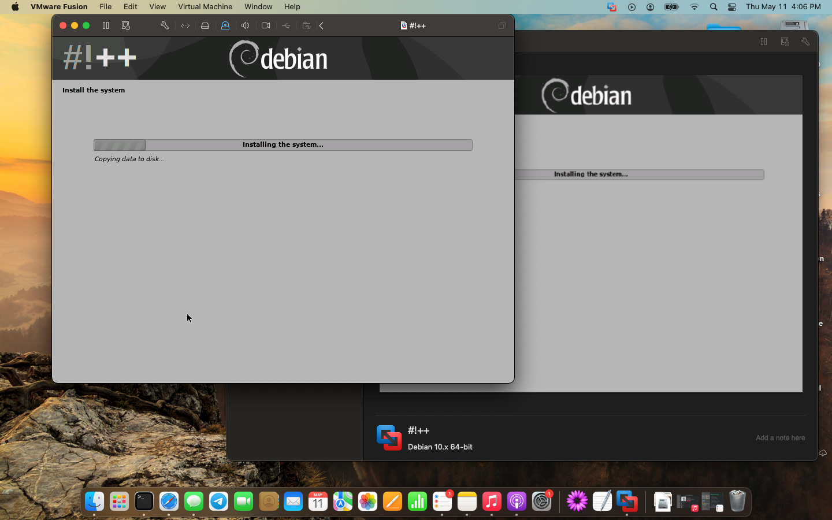Open the Help menu
832x520 pixels.
[x=292, y=7]
